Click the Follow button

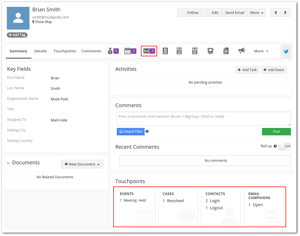[x=192, y=13]
